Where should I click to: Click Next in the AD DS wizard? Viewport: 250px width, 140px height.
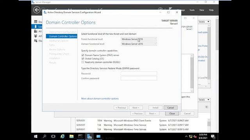136,108
